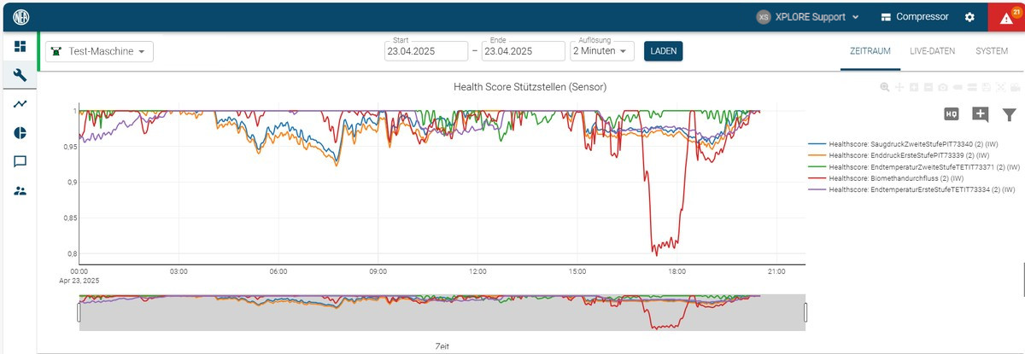This screenshot has height=354, width=1025.
Task: Click the video camera chart icon
Action: point(1016,87)
